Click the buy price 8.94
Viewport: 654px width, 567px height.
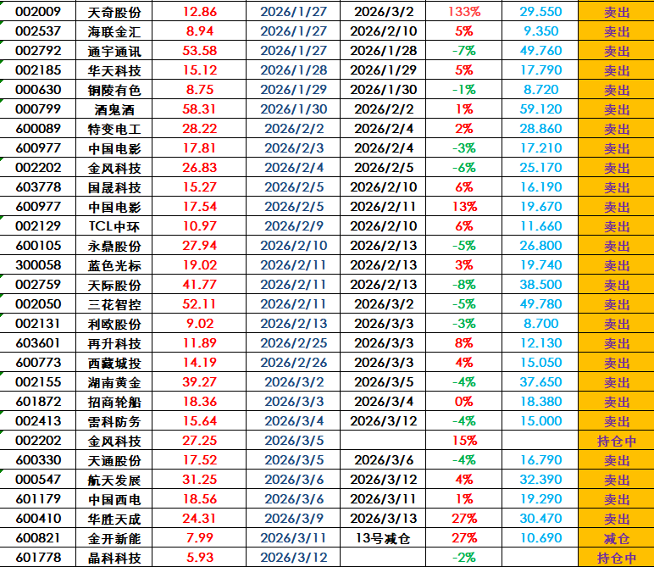pos(200,31)
